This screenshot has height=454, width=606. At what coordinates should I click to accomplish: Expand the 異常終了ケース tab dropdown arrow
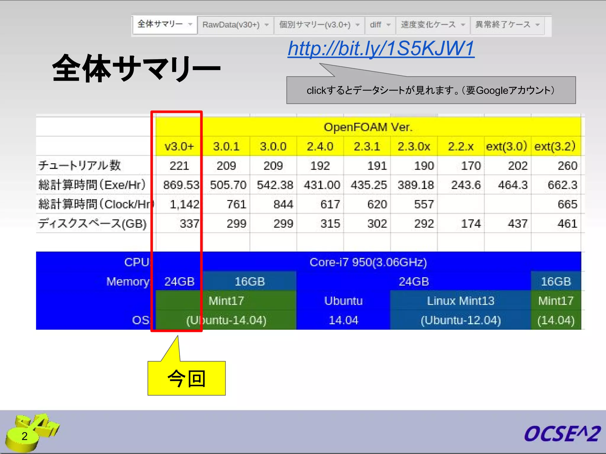[x=538, y=25]
